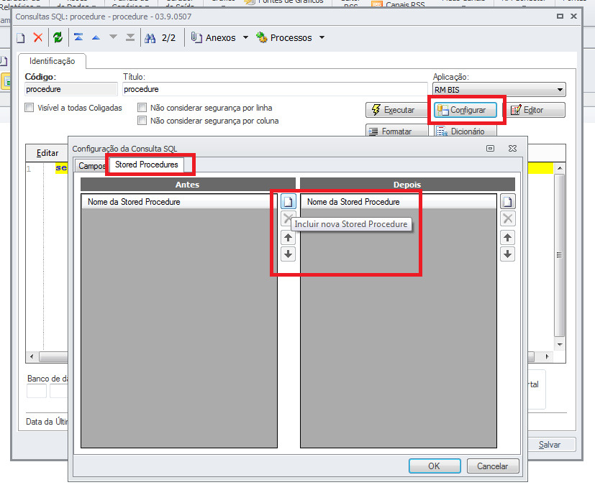Click the Executar button

(396, 110)
